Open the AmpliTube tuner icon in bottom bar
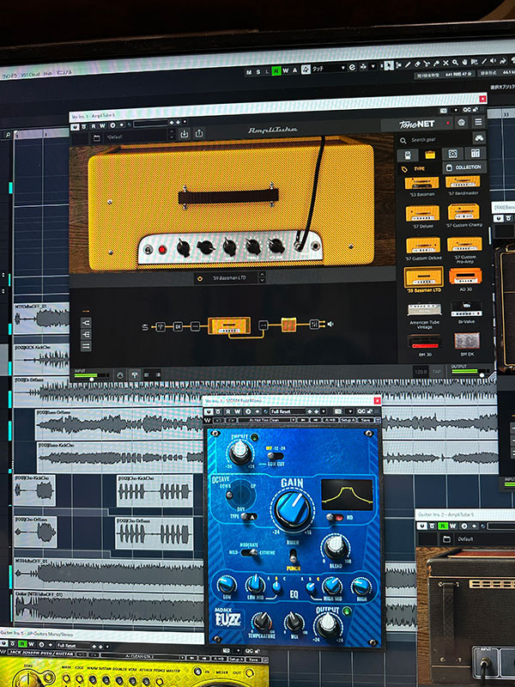 [x=135, y=375]
